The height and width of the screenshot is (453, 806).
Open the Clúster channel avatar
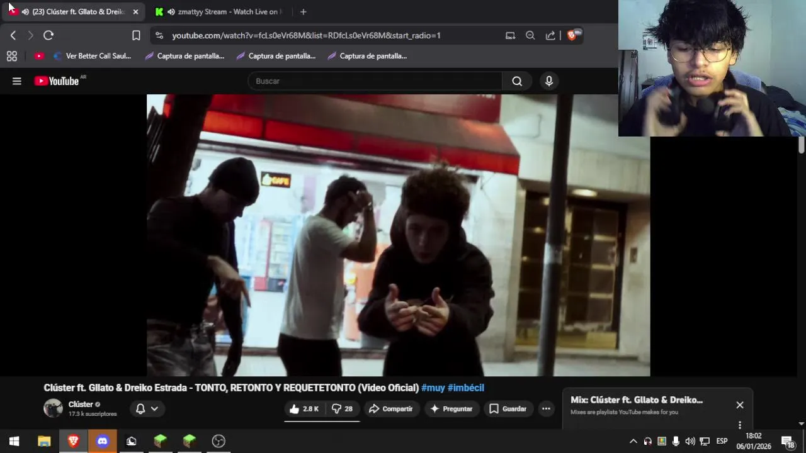click(x=53, y=408)
